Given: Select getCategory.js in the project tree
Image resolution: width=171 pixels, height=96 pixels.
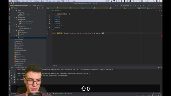Looking at the screenshot, I should coord(24,14).
